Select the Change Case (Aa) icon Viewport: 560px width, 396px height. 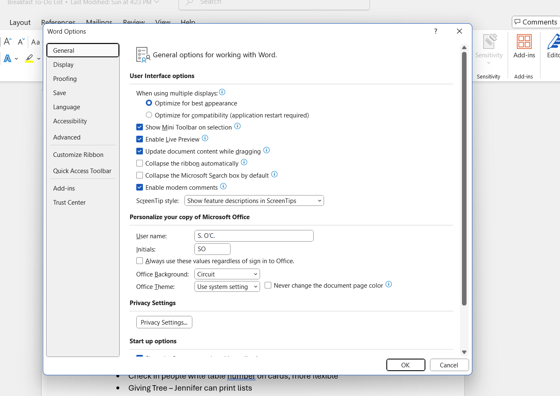point(35,42)
